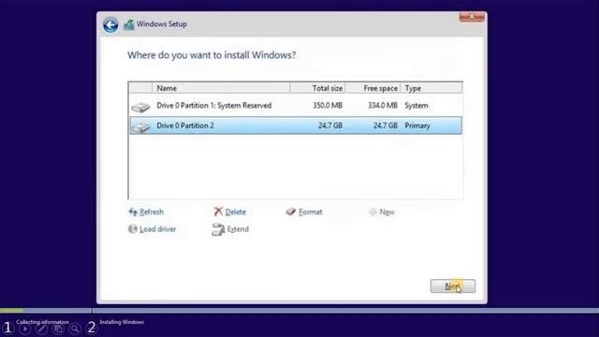Click the red X Delete icon
The width and height of the screenshot is (599, 337).
218,212
